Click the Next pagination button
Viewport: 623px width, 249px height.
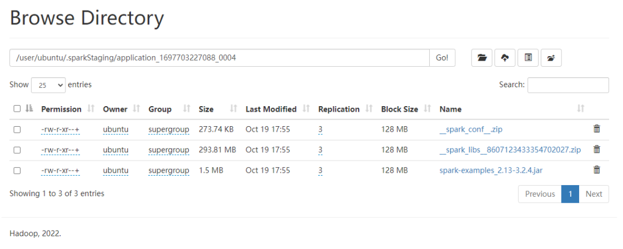coord(594,194)
